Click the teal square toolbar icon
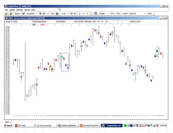The image size is (173, 133). point(57,13)
